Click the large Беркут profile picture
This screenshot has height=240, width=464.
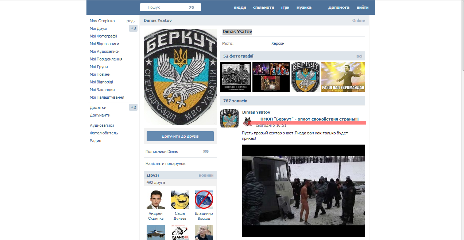180,77
